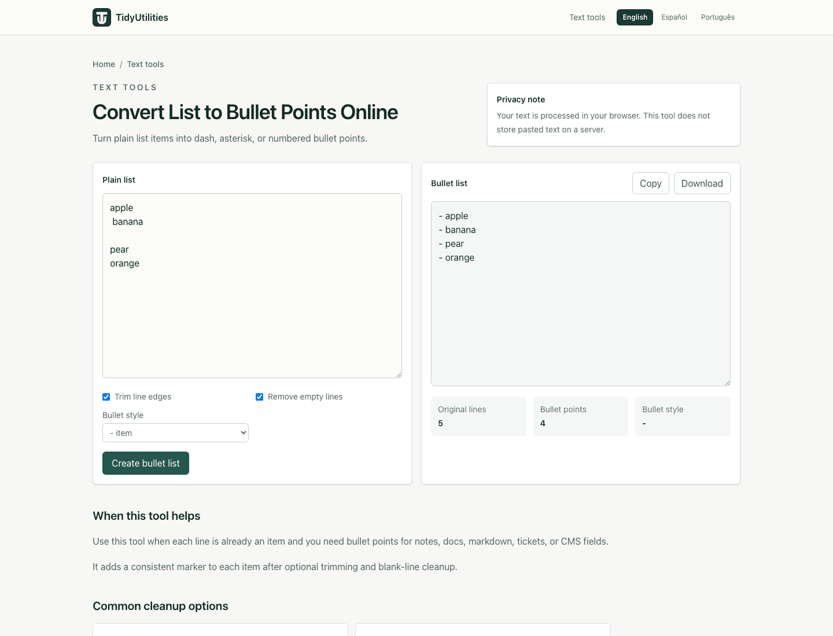Screen dimensions: 833x636
Task: Click the TidyUtilities logo icon
Action: tap(102, 17)
